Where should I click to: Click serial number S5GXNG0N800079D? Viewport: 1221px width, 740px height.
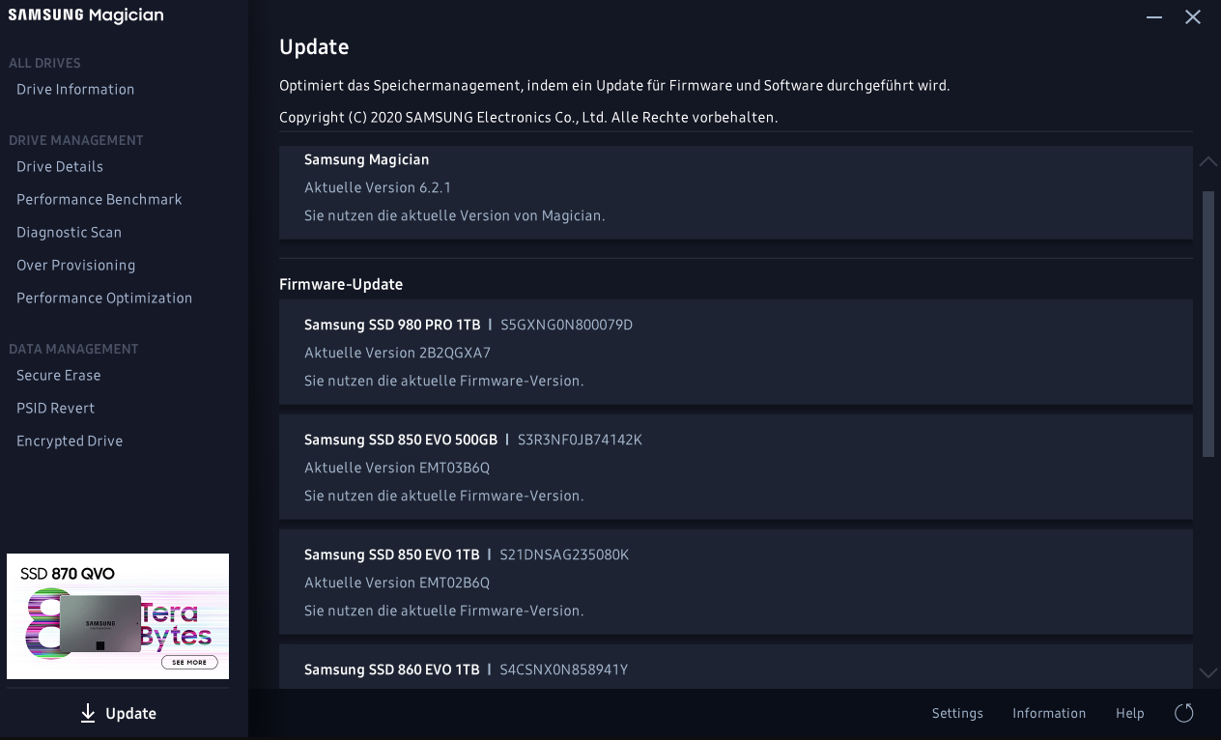pos(566,325)
